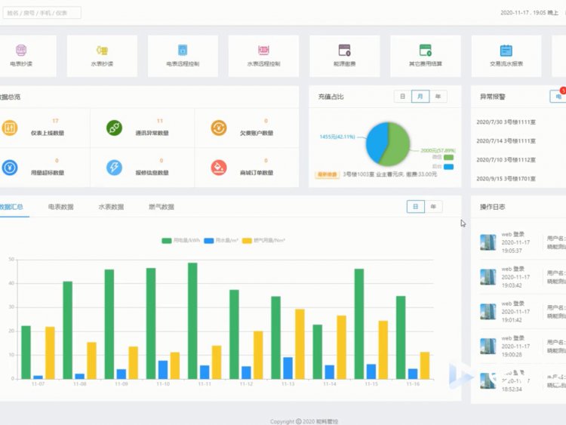Open the 交易流水报表 report icon
The width and height of the screenshot is (566, 425).
point(506,51)
